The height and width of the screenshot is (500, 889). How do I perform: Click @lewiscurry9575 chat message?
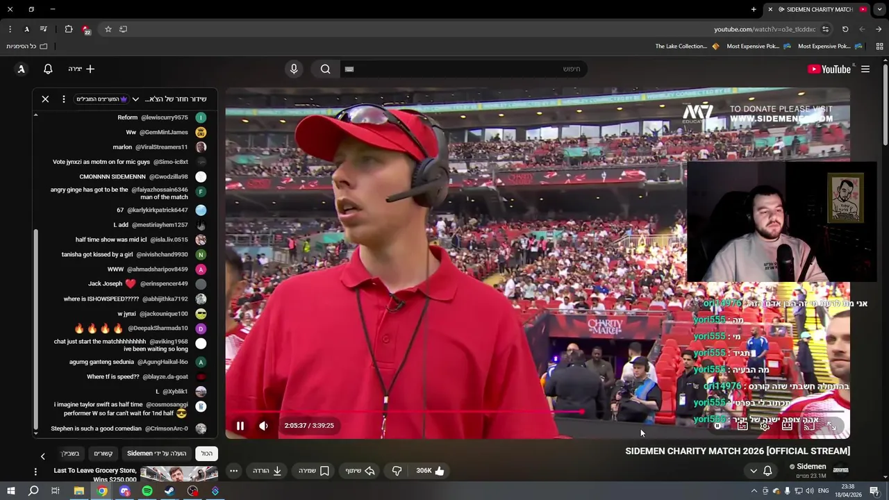(x=162, y=117)
